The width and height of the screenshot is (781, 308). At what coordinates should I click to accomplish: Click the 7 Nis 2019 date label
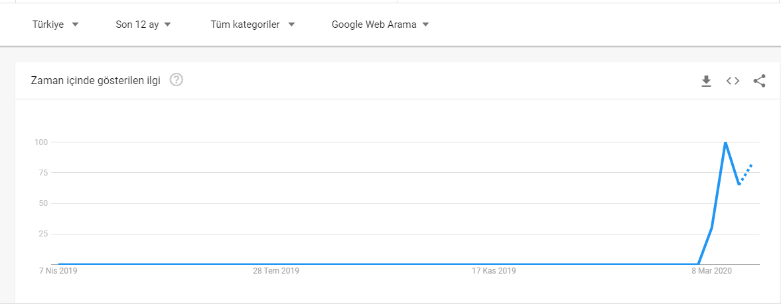point(58,271)
